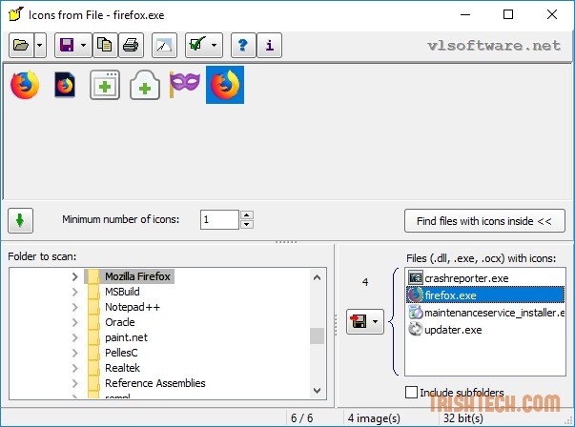Select the purple private browsing mask icon

pos(185,85)
